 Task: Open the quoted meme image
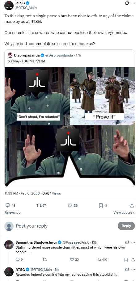pyautogui.click(x=70, y=127)
